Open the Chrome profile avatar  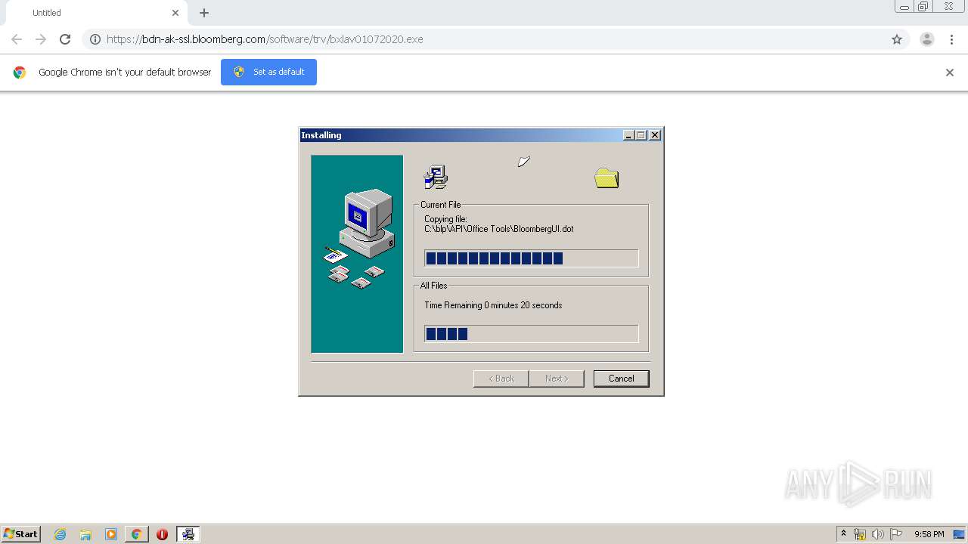tap(927, 39)
